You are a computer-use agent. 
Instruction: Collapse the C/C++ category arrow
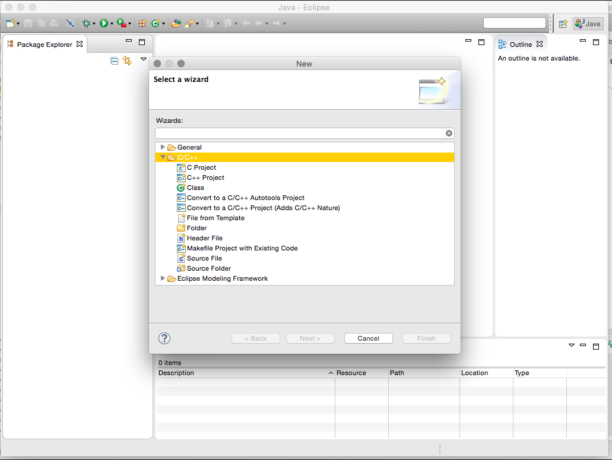(163, 157)
